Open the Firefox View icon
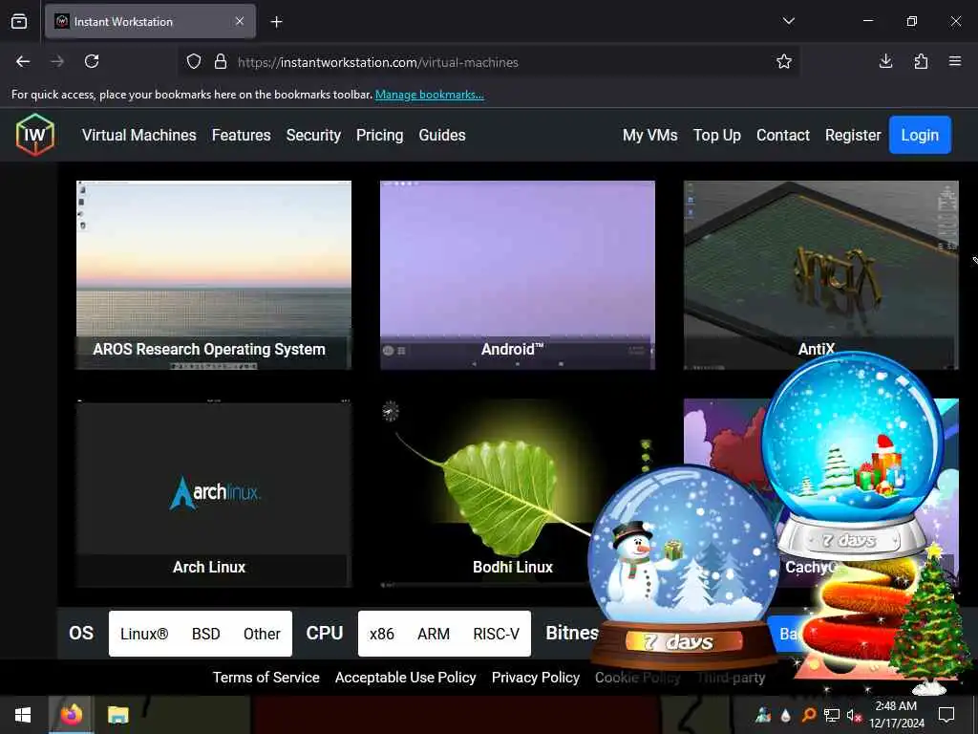The image size is (978, 734). click(19, 22)
